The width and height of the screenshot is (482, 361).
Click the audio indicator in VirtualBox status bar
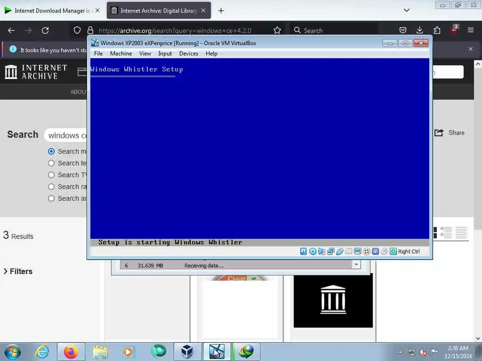321,251
